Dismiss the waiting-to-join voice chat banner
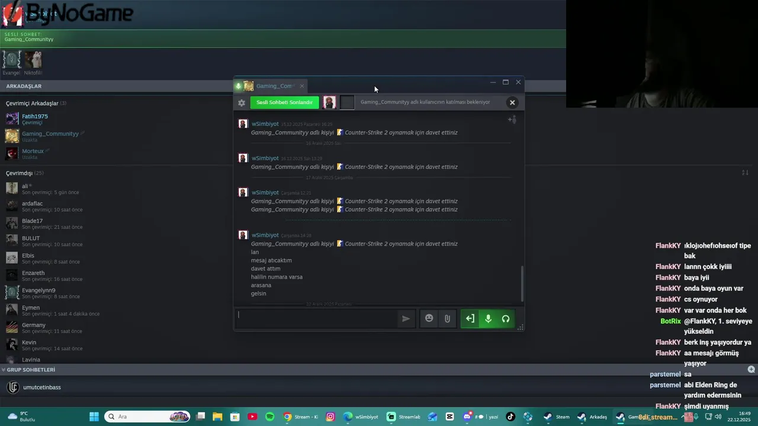The height and width of the screenshot is (426, 758). pos(512,102)
